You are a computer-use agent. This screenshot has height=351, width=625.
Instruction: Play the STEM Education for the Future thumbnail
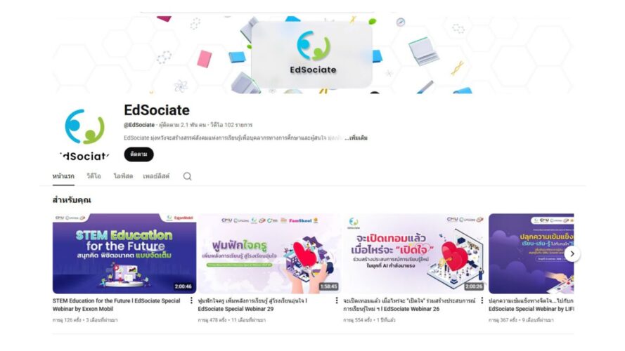coord(124,253)
